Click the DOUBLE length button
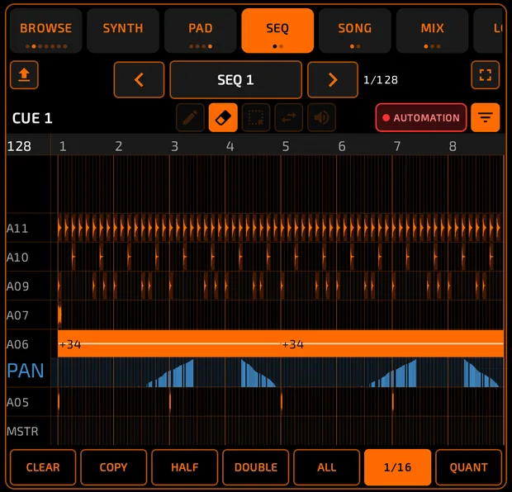 256,467
